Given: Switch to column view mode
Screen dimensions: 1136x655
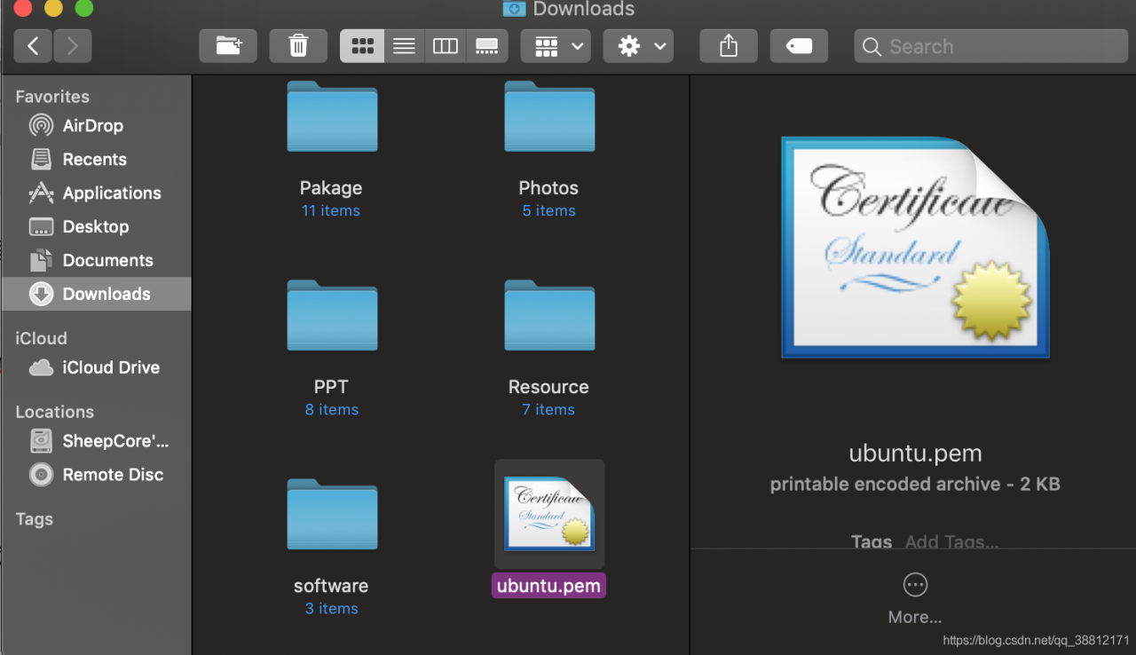Looking at the screenshot, I should pyautogui.click(x=446, y=46).
